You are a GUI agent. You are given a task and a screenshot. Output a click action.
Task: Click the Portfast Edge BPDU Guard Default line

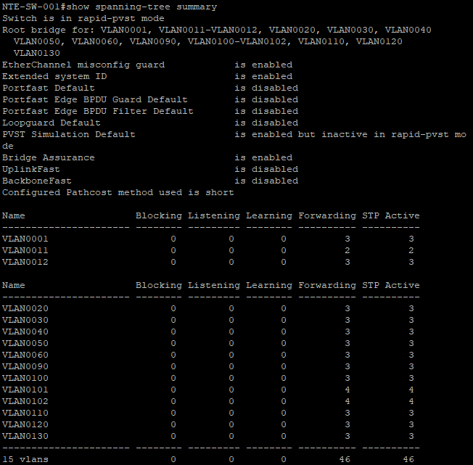(150, 99)
